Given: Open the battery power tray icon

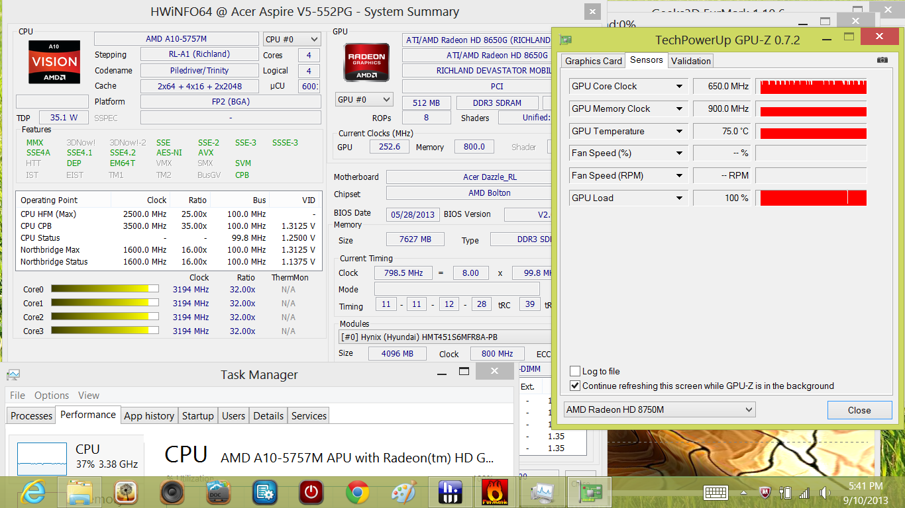Looking at the screenshot, I should (786, 493).
